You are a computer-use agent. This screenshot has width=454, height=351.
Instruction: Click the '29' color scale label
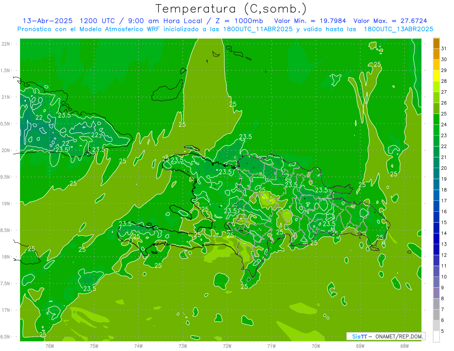(444, 70)
